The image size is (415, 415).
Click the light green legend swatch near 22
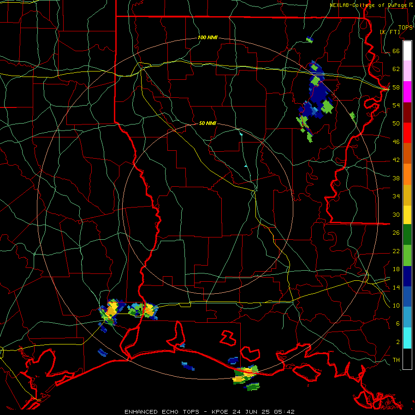pyautogui.click(x=407, y=255)
